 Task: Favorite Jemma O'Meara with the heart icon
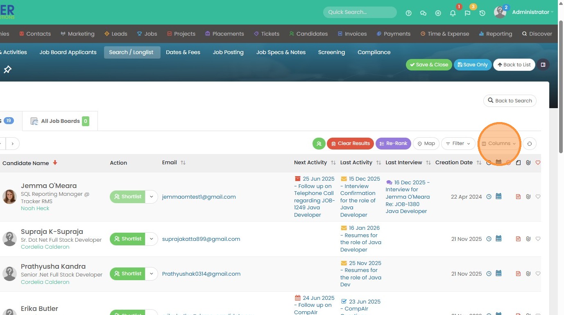point(538,197)
